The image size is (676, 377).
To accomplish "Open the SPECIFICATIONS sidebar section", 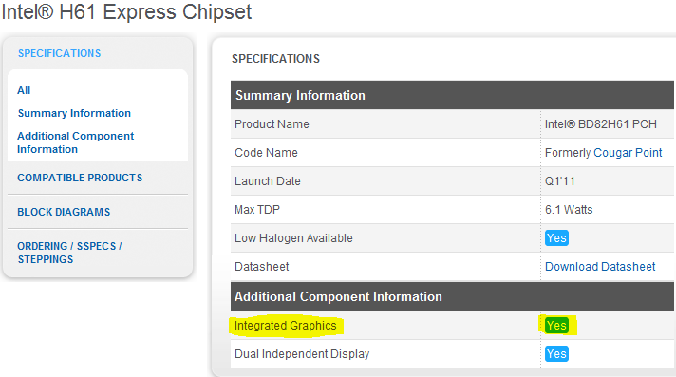I will click(59, 53).
